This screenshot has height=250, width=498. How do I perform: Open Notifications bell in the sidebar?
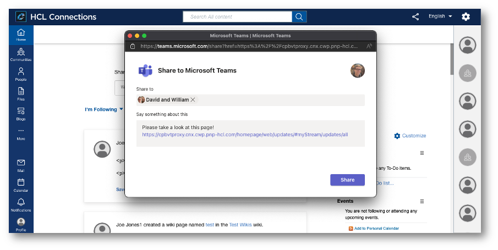coord(21,205)
